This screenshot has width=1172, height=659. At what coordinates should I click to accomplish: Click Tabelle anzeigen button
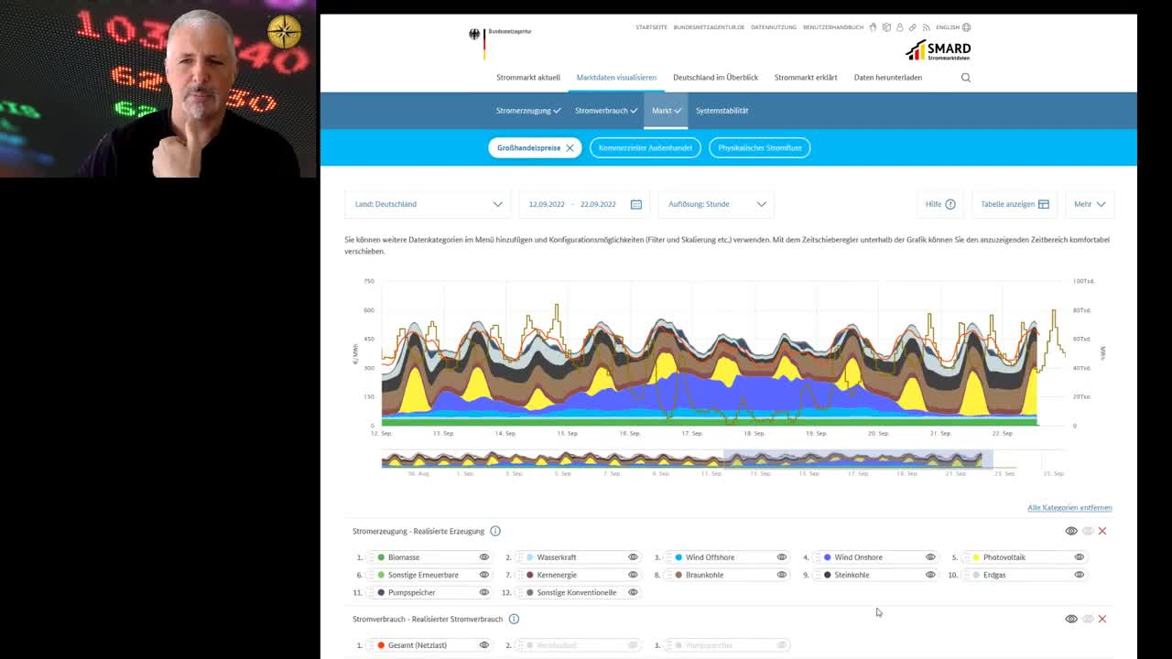1015,204
